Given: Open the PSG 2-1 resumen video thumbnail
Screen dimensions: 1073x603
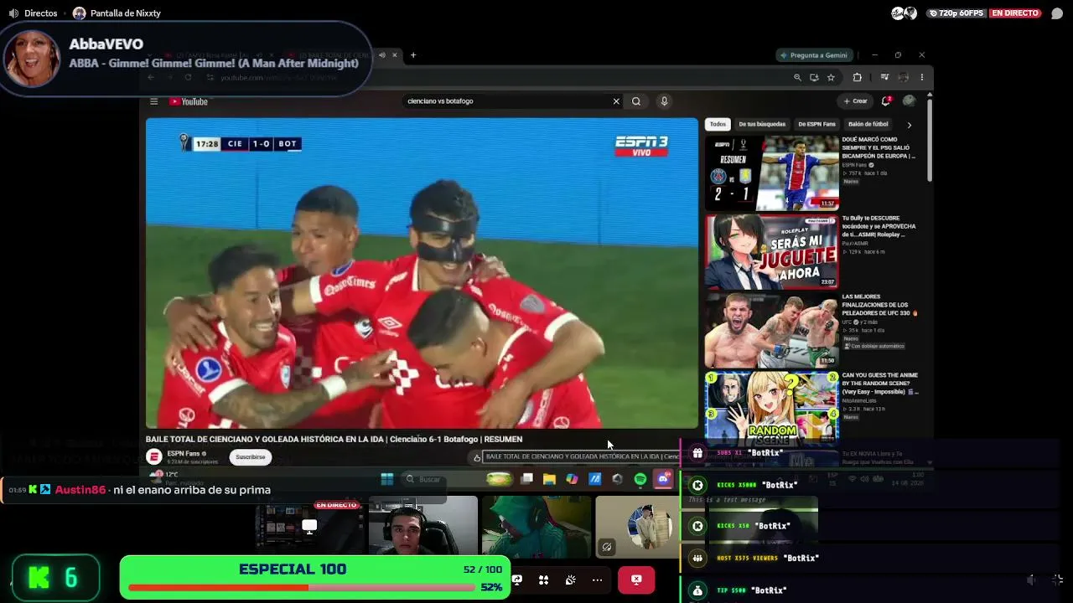Looking at the screenshot, I should point(771,173).
